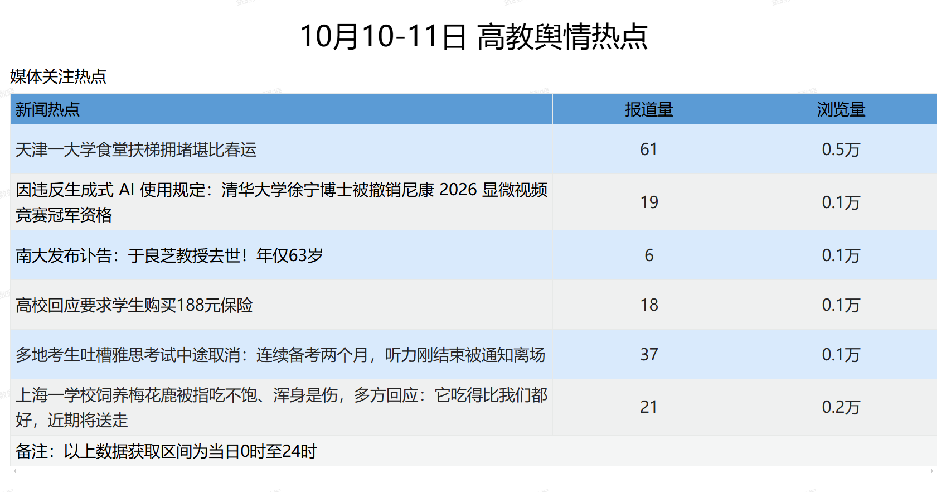Image resolution: width=951 pixels, height=492 pixels.
Task: Click view count 0.2万
Action: click(x=841, y=407)
